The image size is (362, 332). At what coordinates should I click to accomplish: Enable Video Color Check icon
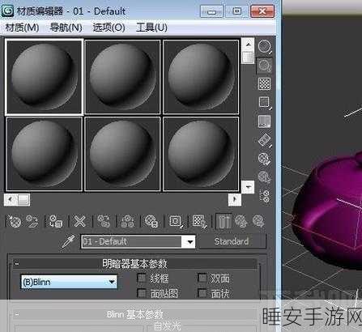click(264, 121)
